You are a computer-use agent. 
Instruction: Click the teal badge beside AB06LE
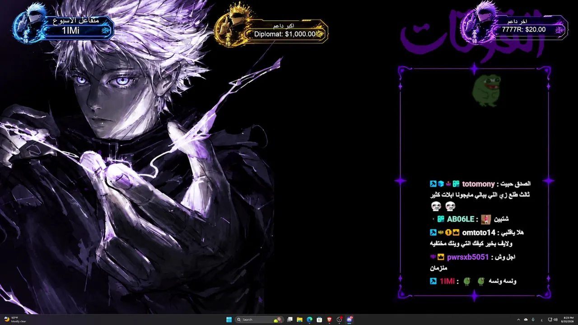click(441, 219)
